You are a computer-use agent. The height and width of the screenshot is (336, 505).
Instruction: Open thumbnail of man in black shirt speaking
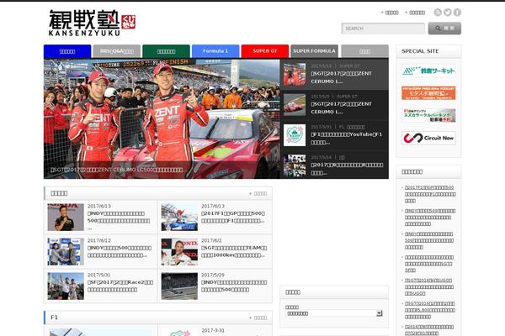66,217
